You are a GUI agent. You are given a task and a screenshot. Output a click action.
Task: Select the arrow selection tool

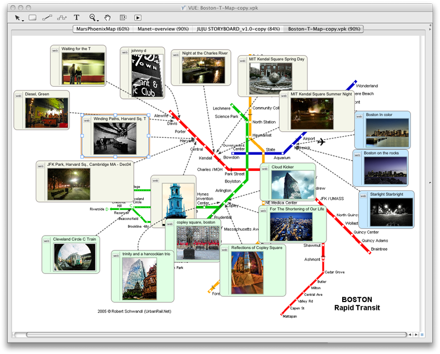[17, 18]
